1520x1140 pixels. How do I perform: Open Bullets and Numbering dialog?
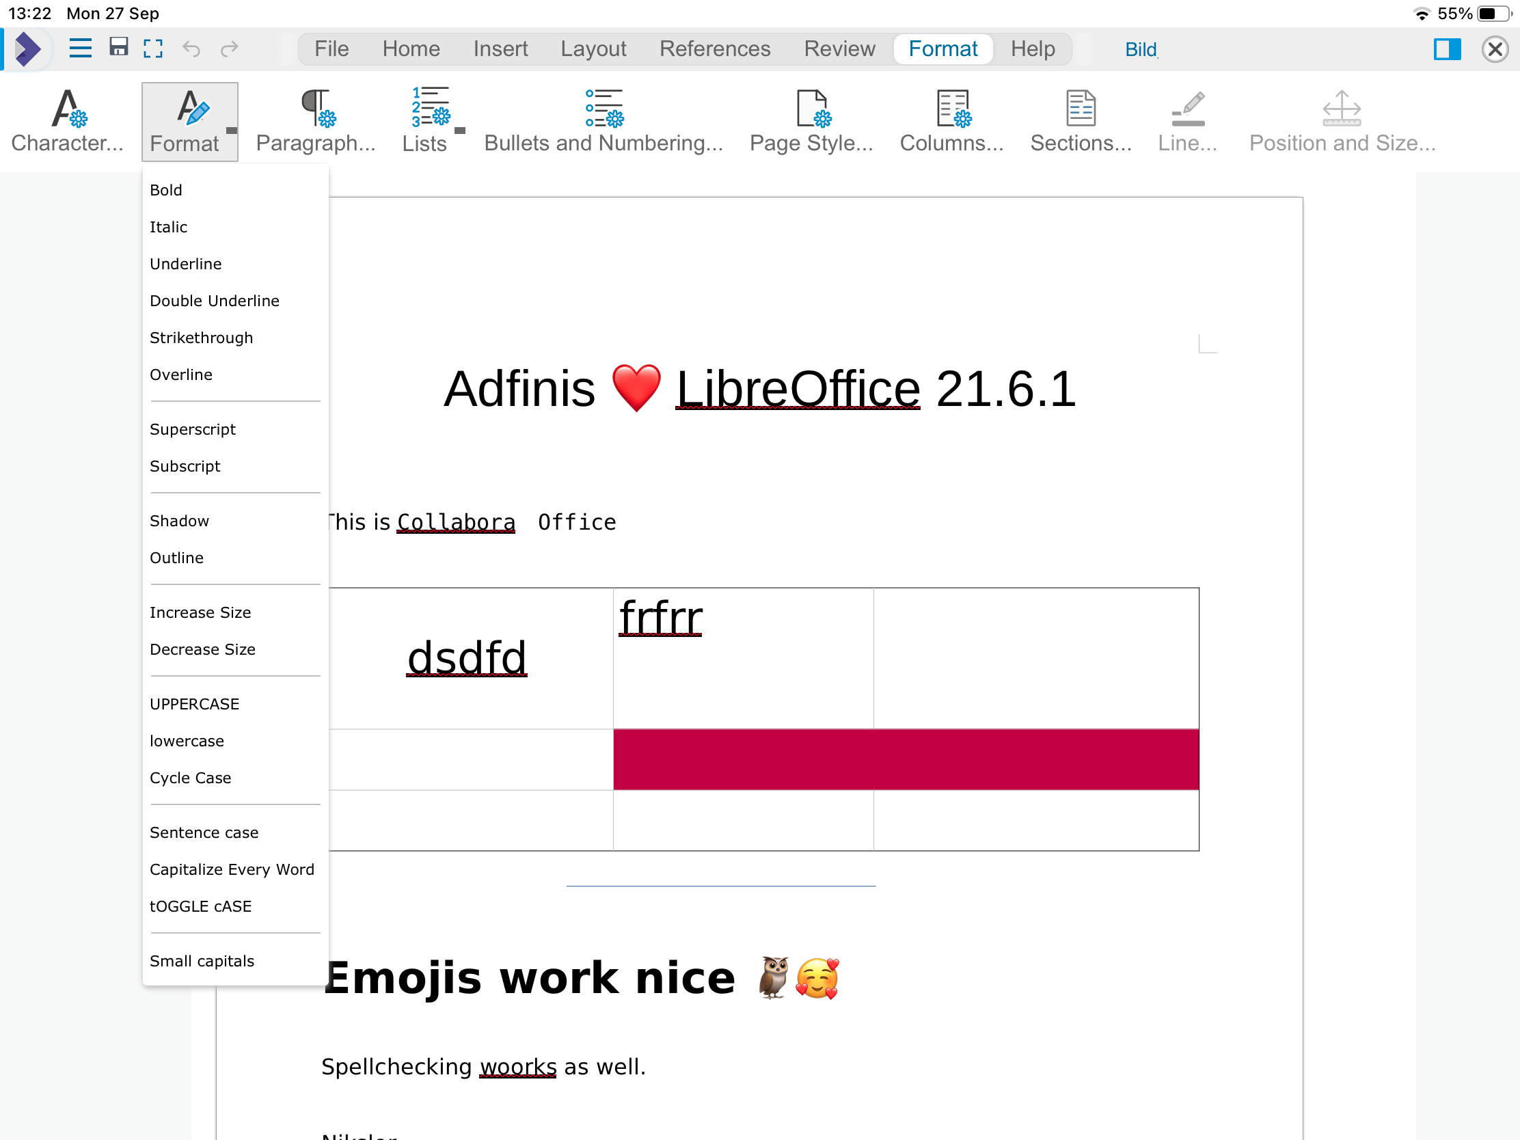coord(603,121)
